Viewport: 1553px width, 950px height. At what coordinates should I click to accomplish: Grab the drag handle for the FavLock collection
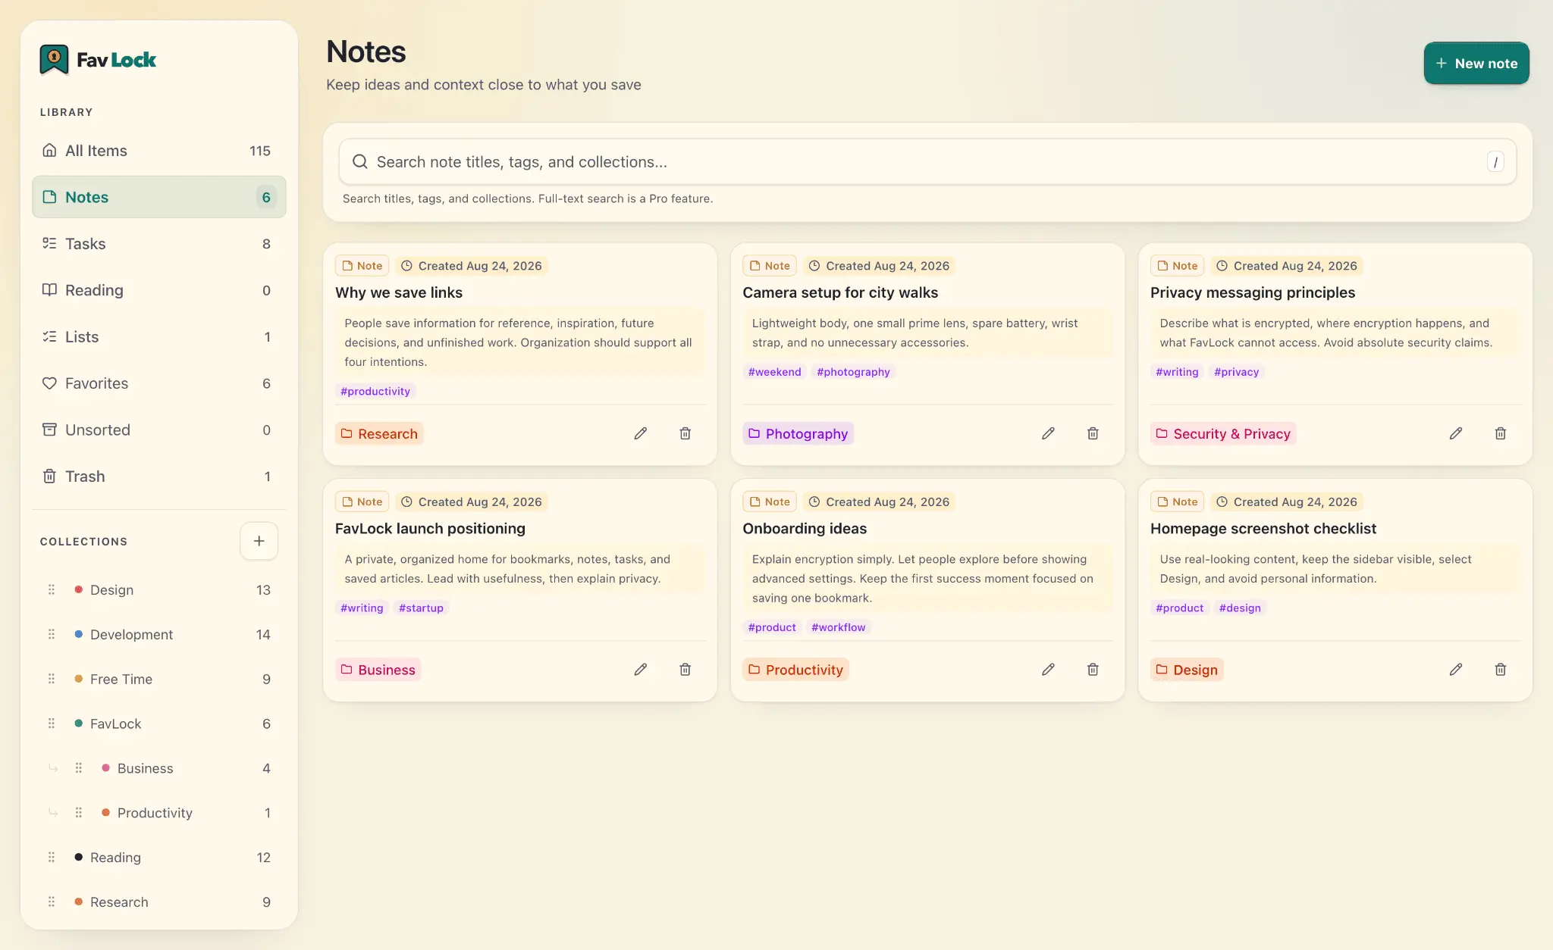point(52,723)
